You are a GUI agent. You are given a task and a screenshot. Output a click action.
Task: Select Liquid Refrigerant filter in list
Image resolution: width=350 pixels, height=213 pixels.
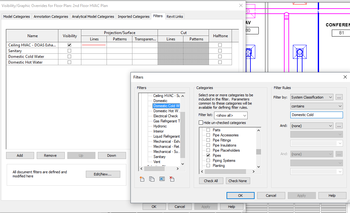[166, 136]
